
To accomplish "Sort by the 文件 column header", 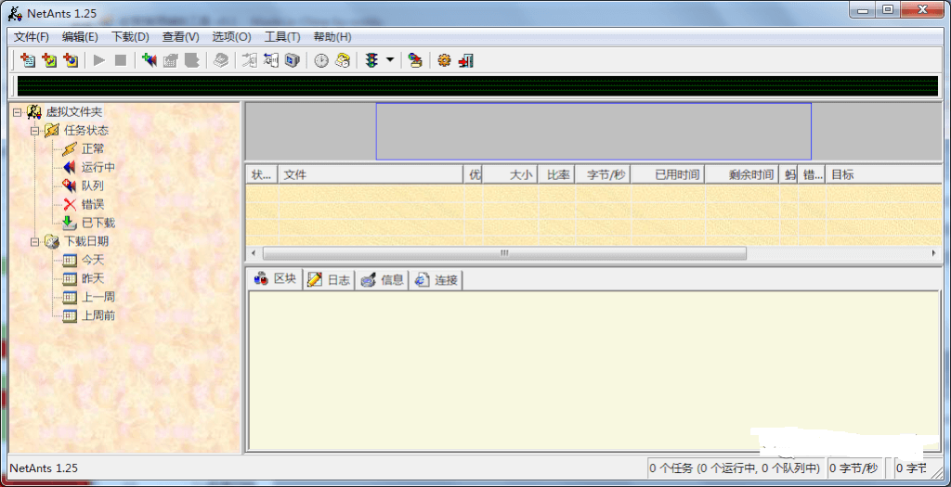I will click(371, 175).
